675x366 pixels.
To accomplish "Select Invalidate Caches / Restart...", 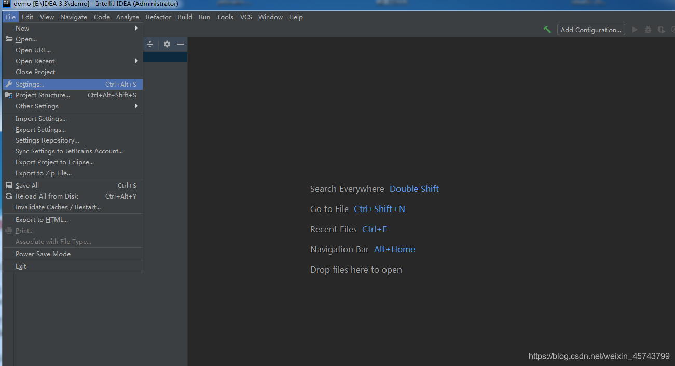I will pyautogui.click(x=73, y=207).
